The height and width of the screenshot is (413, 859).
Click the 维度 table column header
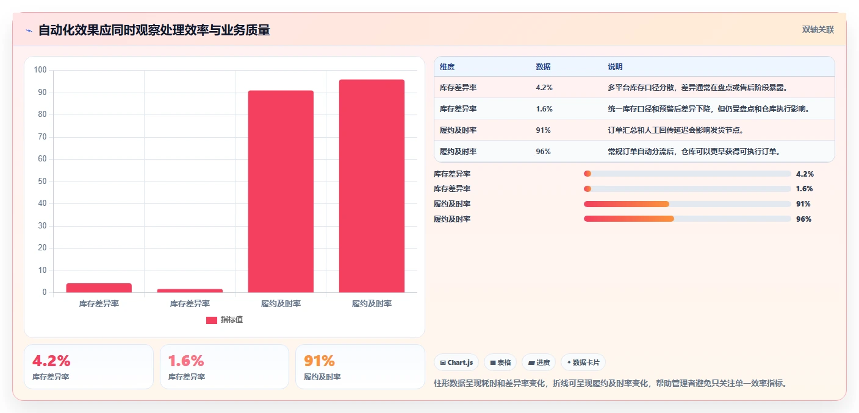point(447,67)
